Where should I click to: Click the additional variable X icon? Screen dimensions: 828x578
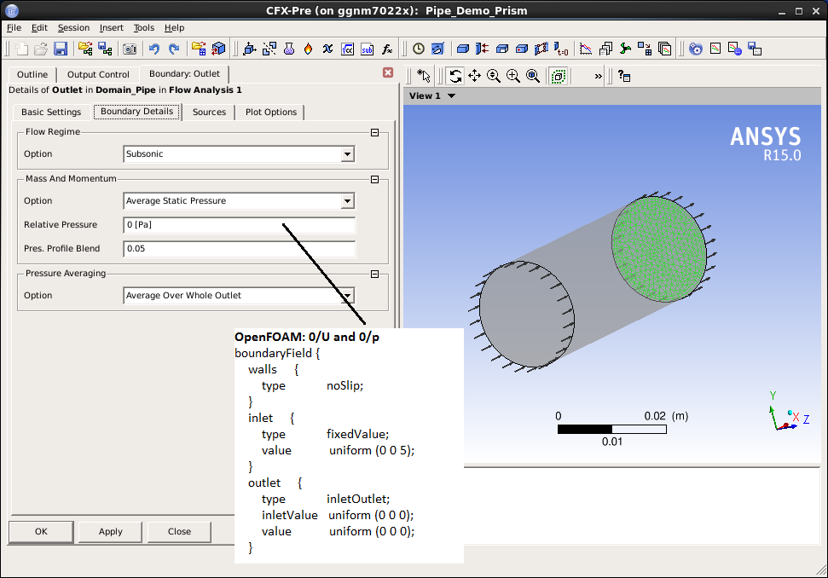tap(328, 49)
